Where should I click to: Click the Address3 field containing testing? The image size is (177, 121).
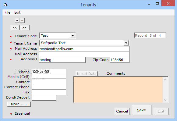pyautogui.click(x=62, y=60)
